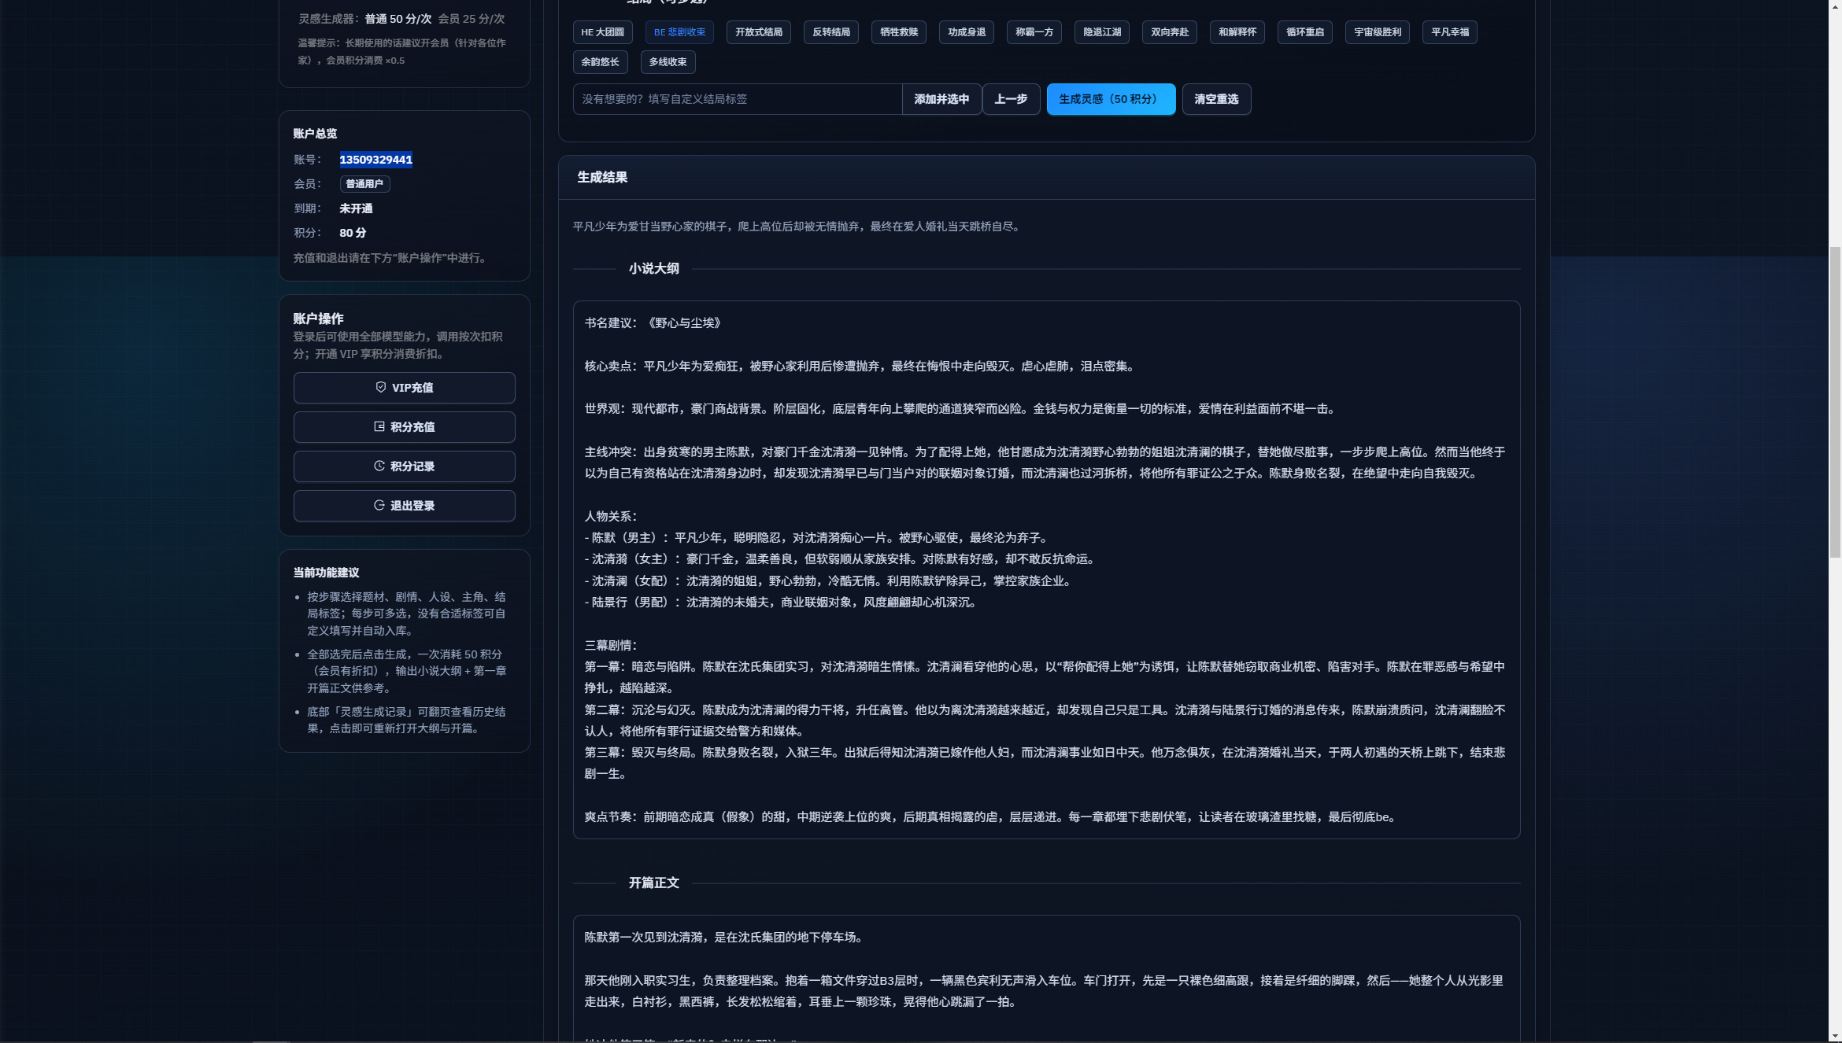
Task: Click the page vertical scrollbar thumb
Action: pyautogui.click(x=1835, y=402)
